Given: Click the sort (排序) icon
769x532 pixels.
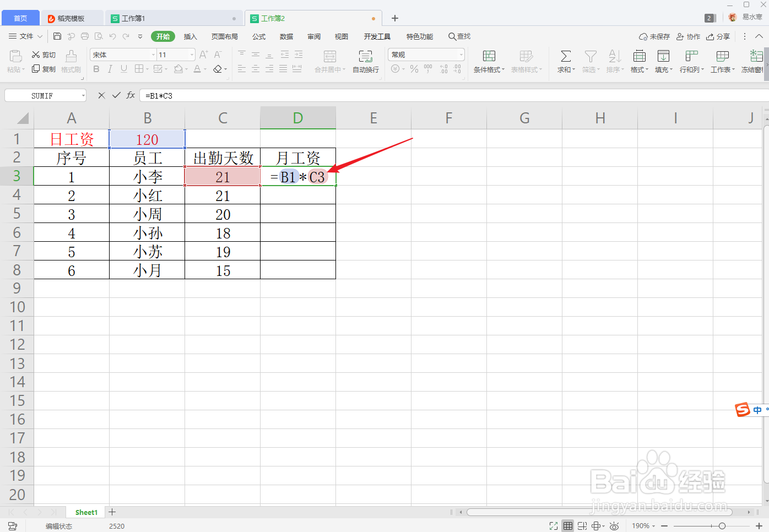Looking at the screenshot, I should click(x=615, y=56).
